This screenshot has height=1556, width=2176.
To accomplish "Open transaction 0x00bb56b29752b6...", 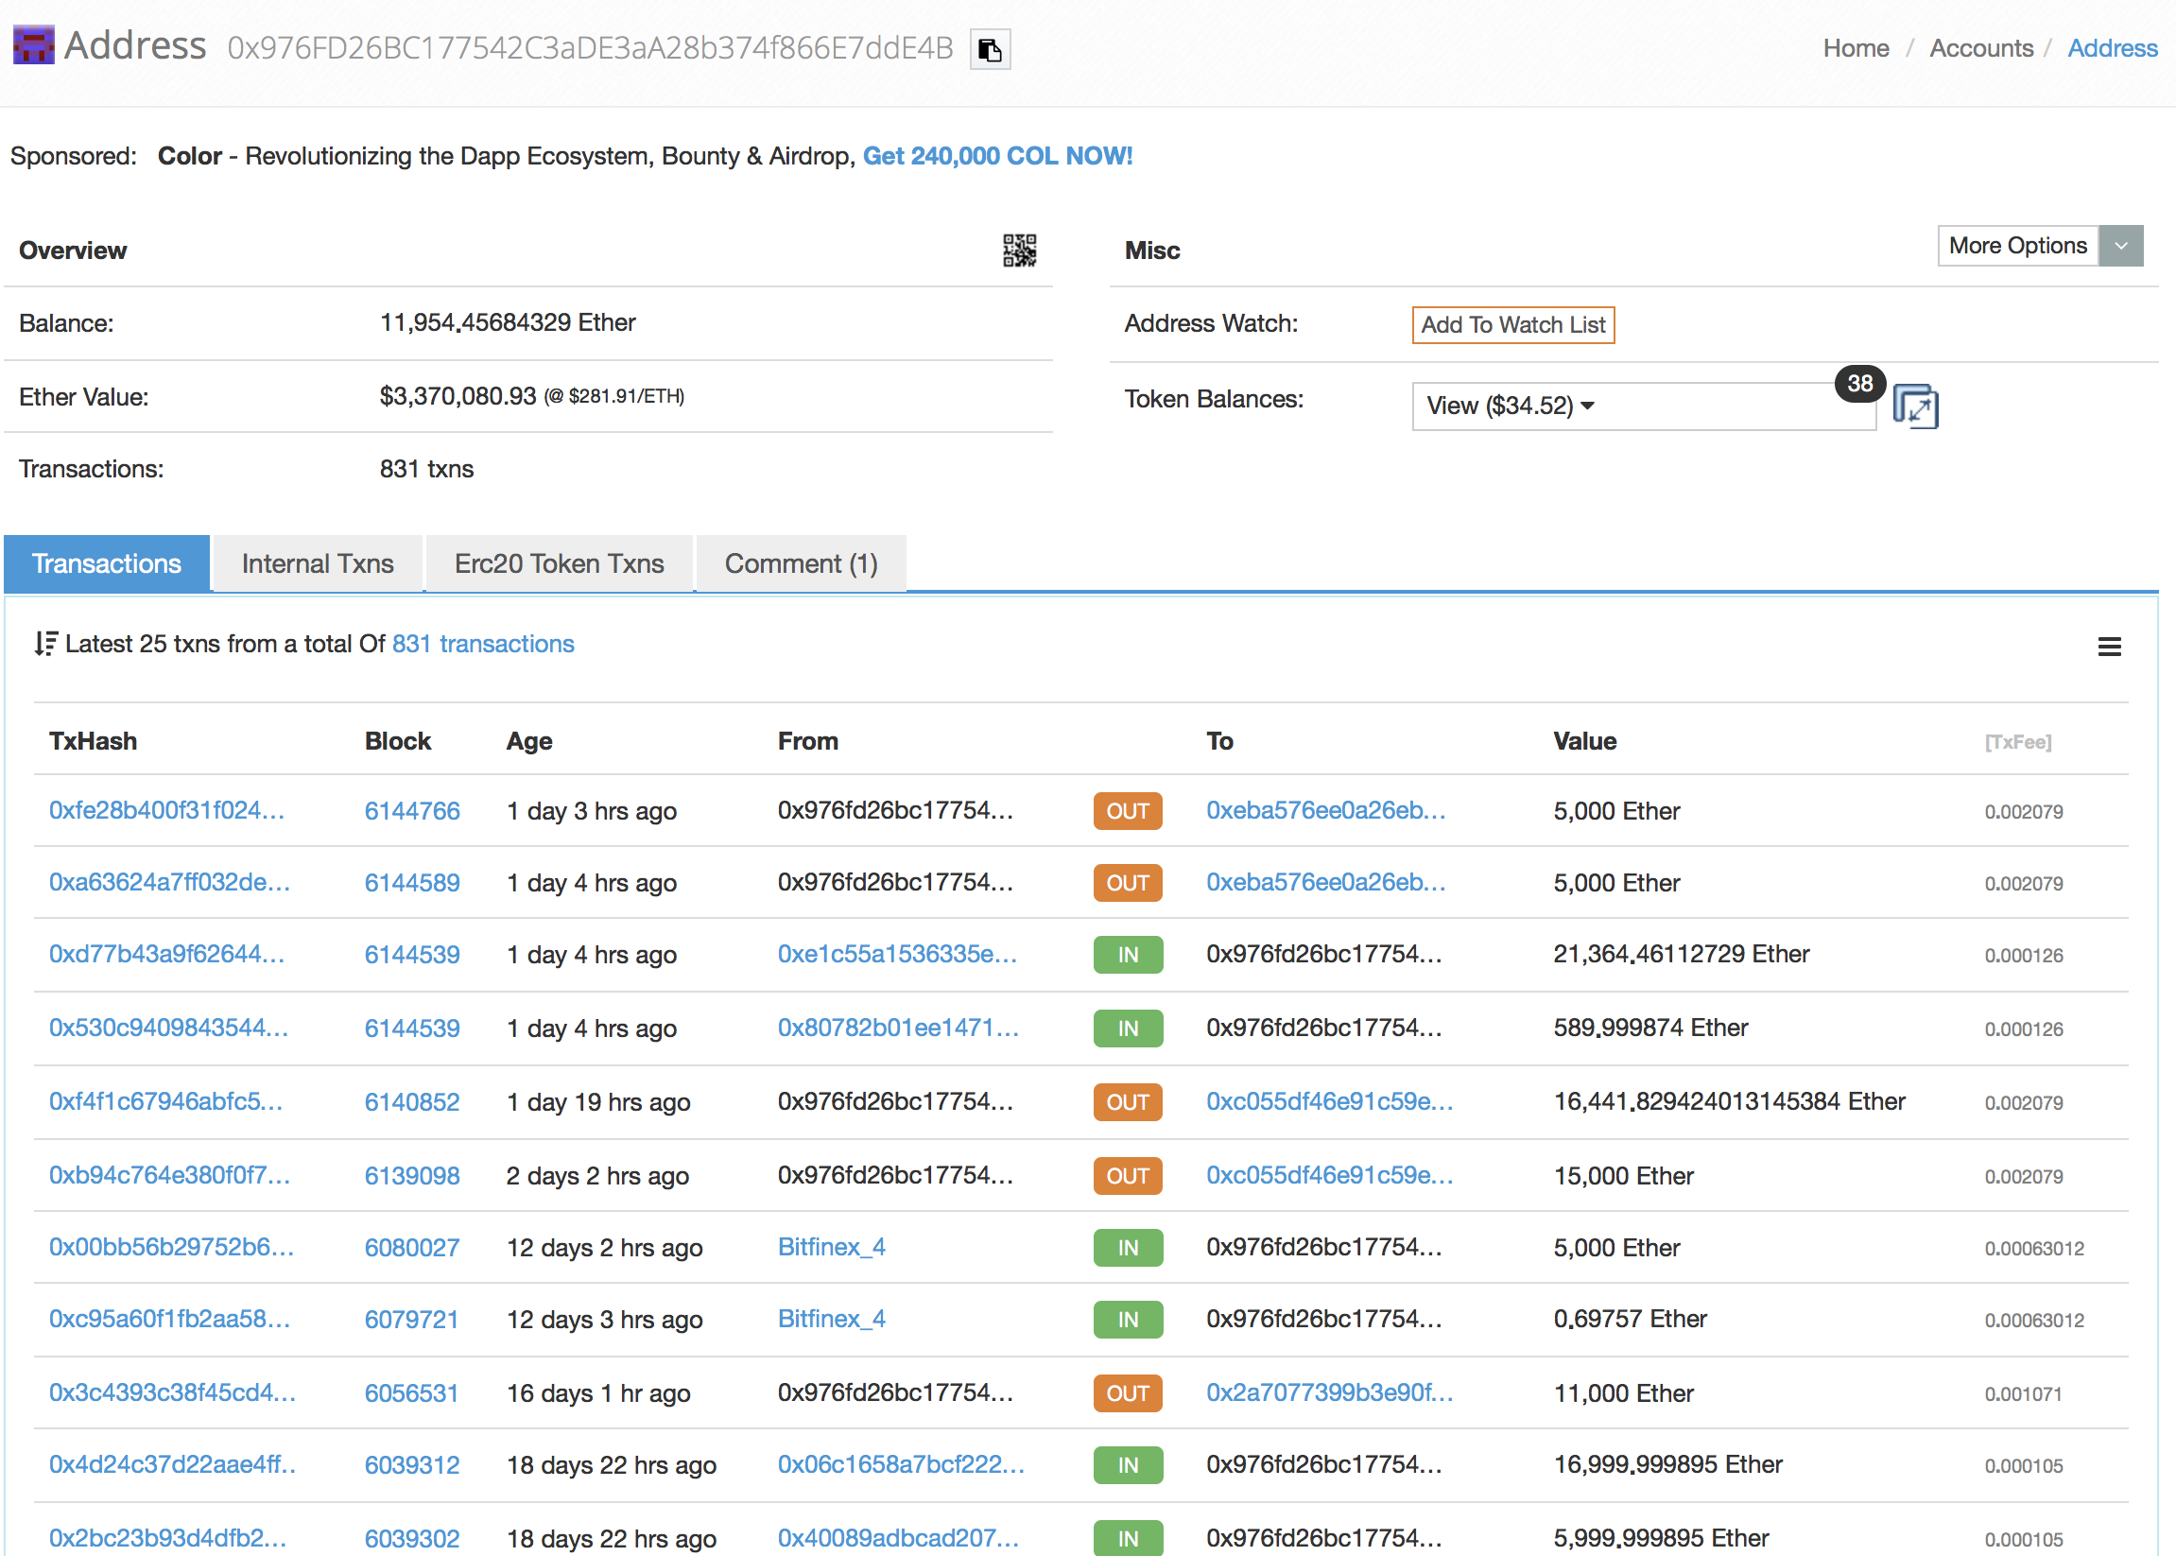I will [x=171, y=1248].
